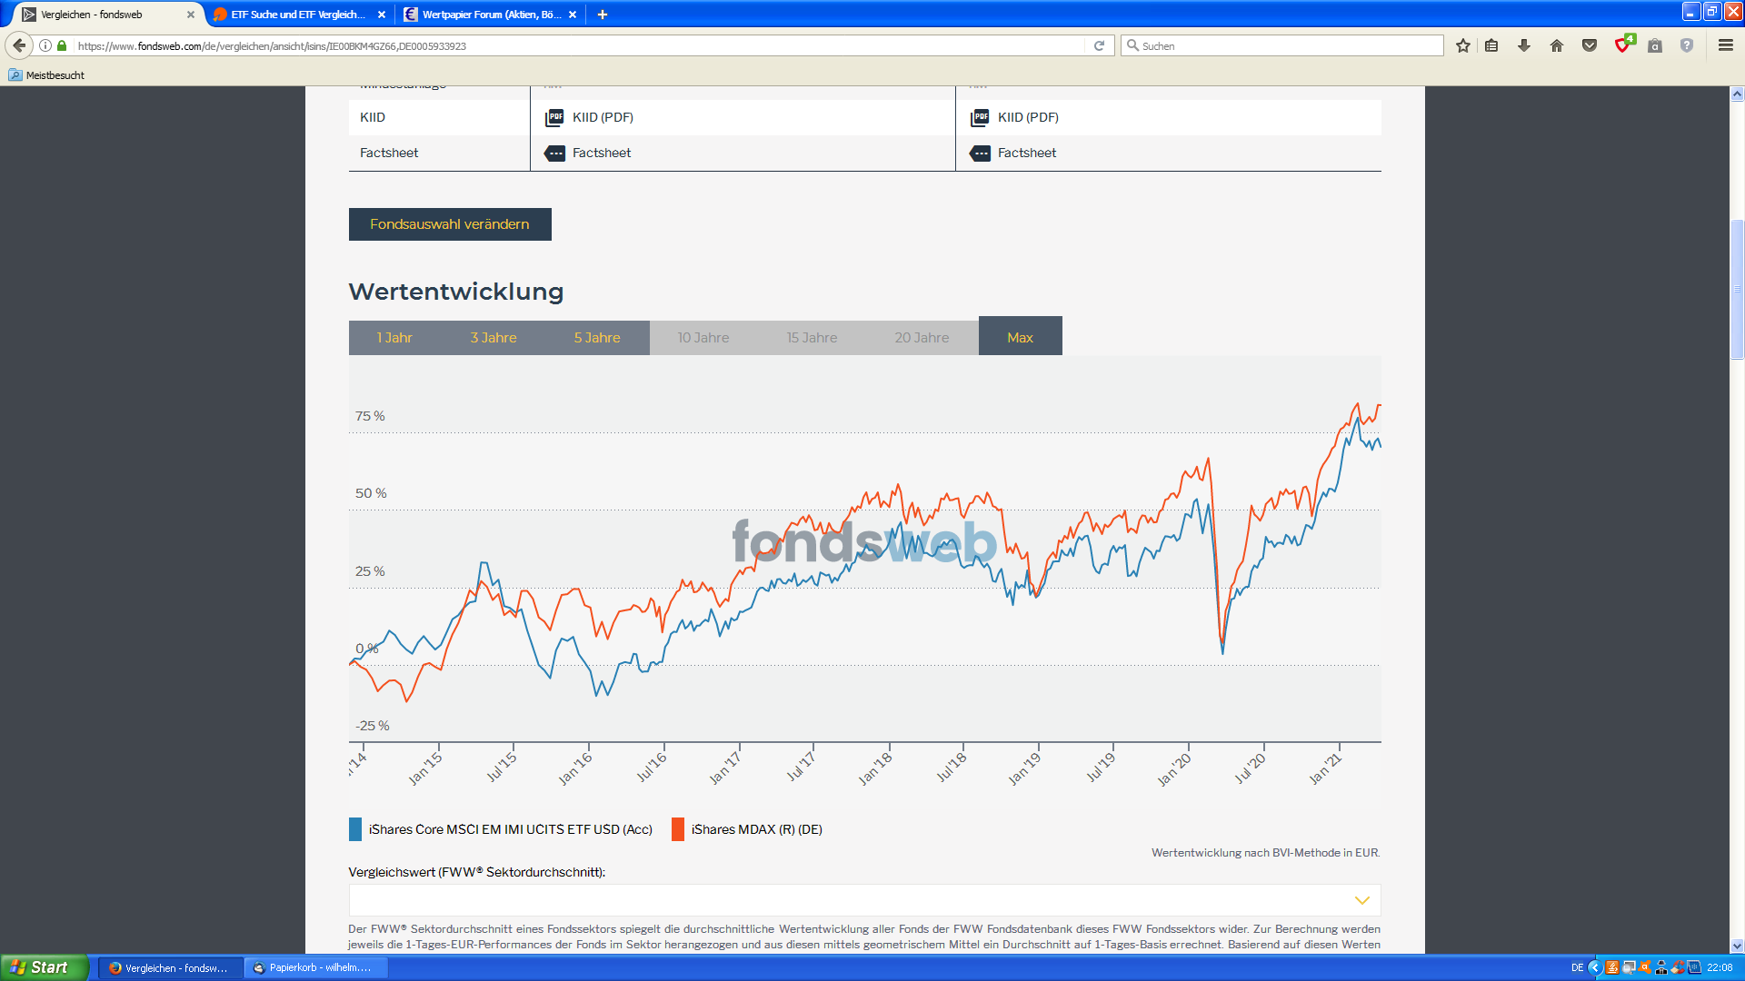1745x981 pixels.
Task: Select the Max time range tab
Action: (1020, 337)
